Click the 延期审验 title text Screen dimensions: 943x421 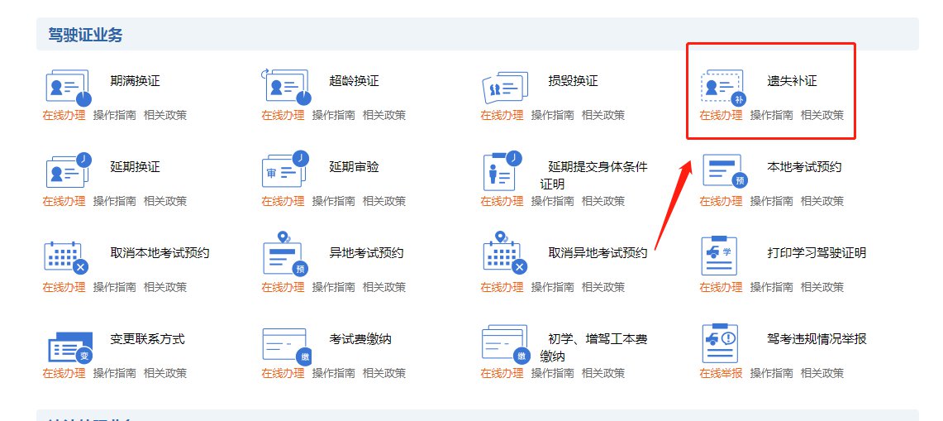pos(355,167)
